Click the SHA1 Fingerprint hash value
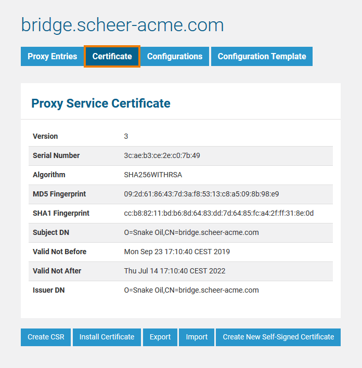Viewport: 362px width, 368px height. 218,213
